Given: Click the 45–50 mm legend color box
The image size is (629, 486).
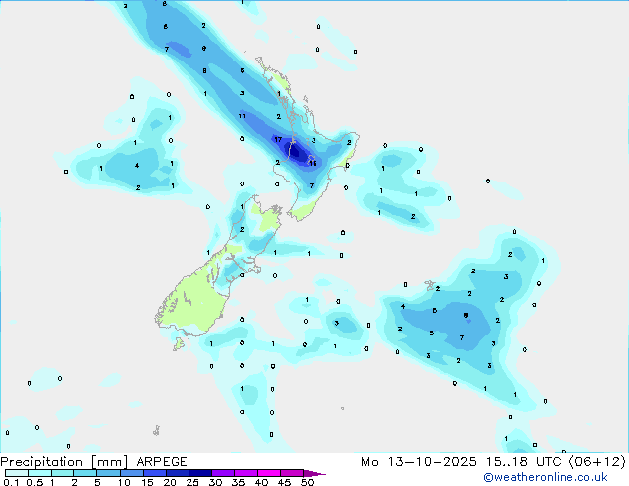Looking at the screenshot, I should point(292,473).
